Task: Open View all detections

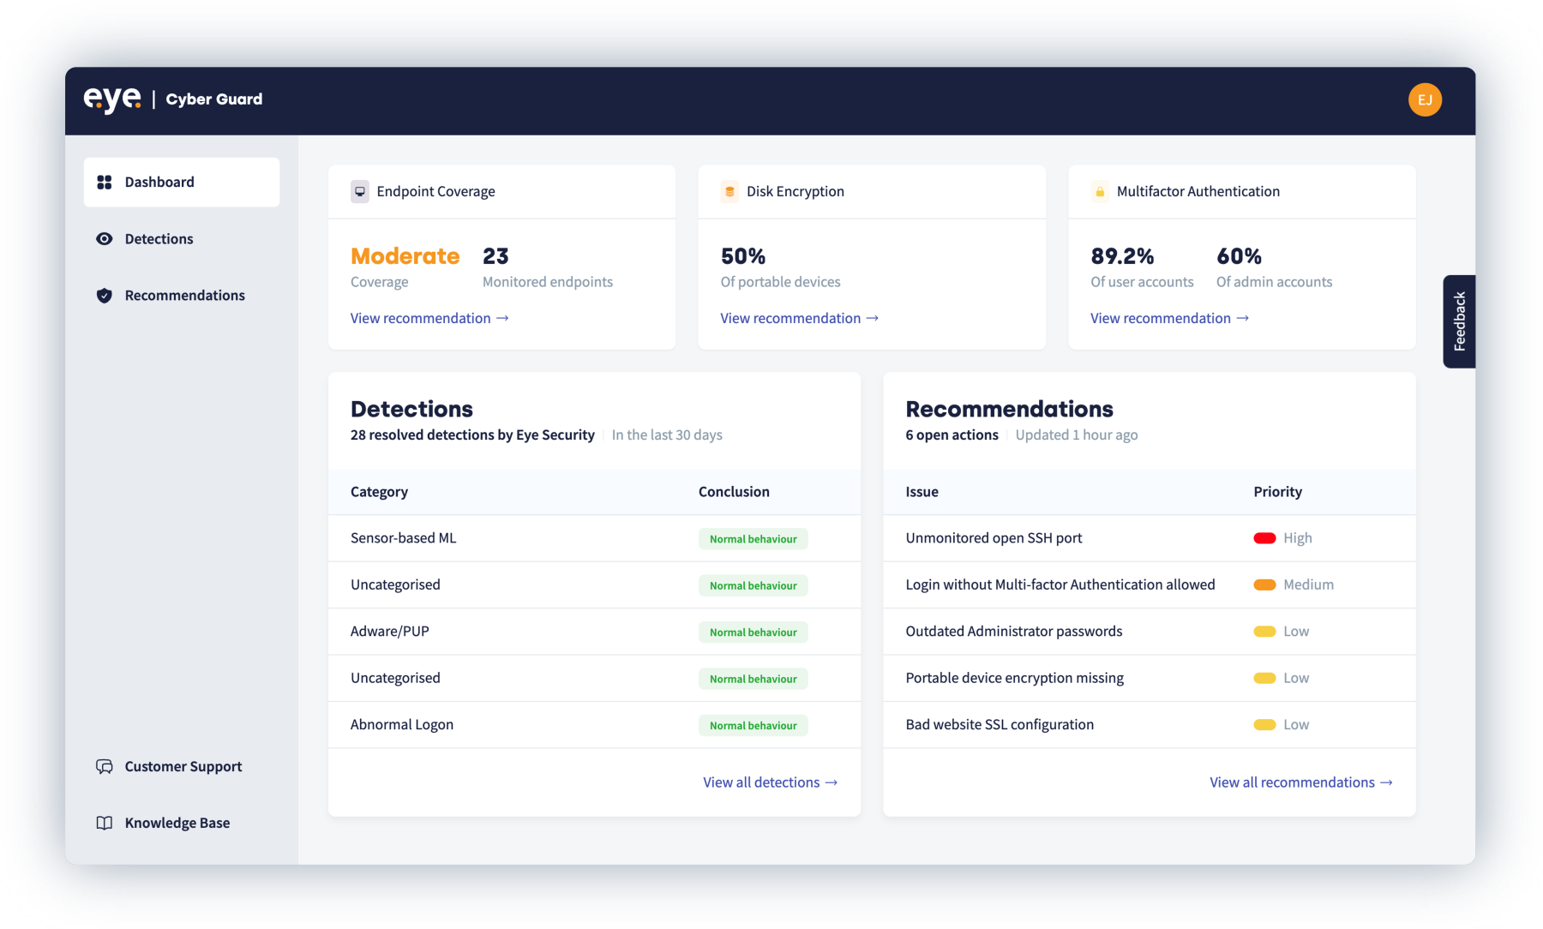Action: click(x=769, y=782)
